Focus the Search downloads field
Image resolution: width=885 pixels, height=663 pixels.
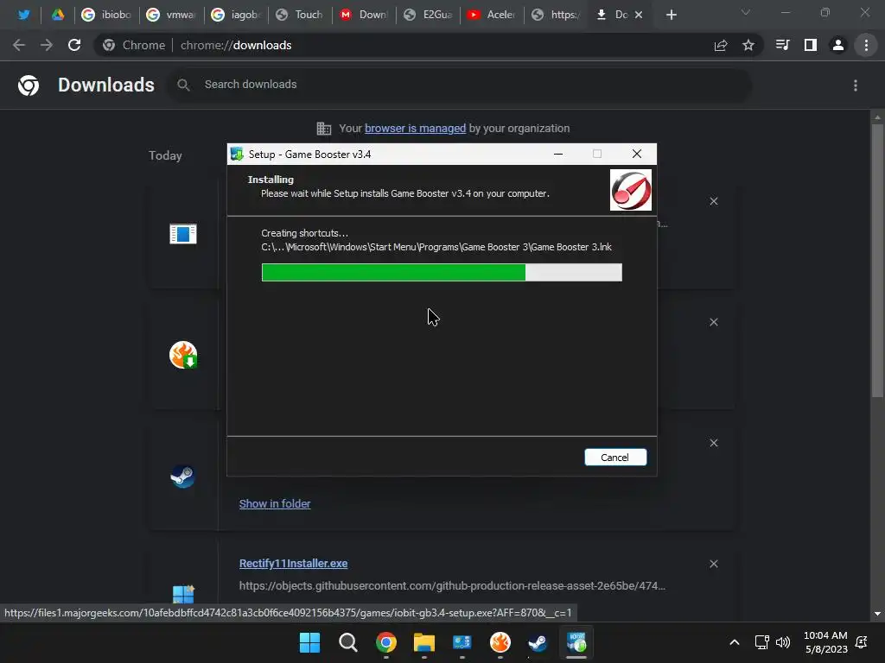click(x=458, y=85)
